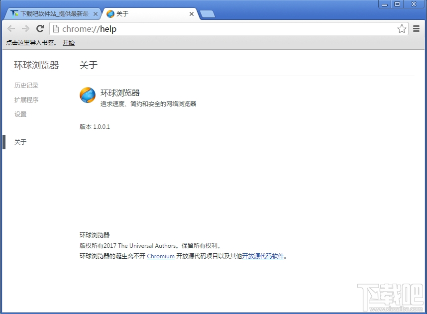Go back with the left arrow button
The image size is (427, 314).
11,28
